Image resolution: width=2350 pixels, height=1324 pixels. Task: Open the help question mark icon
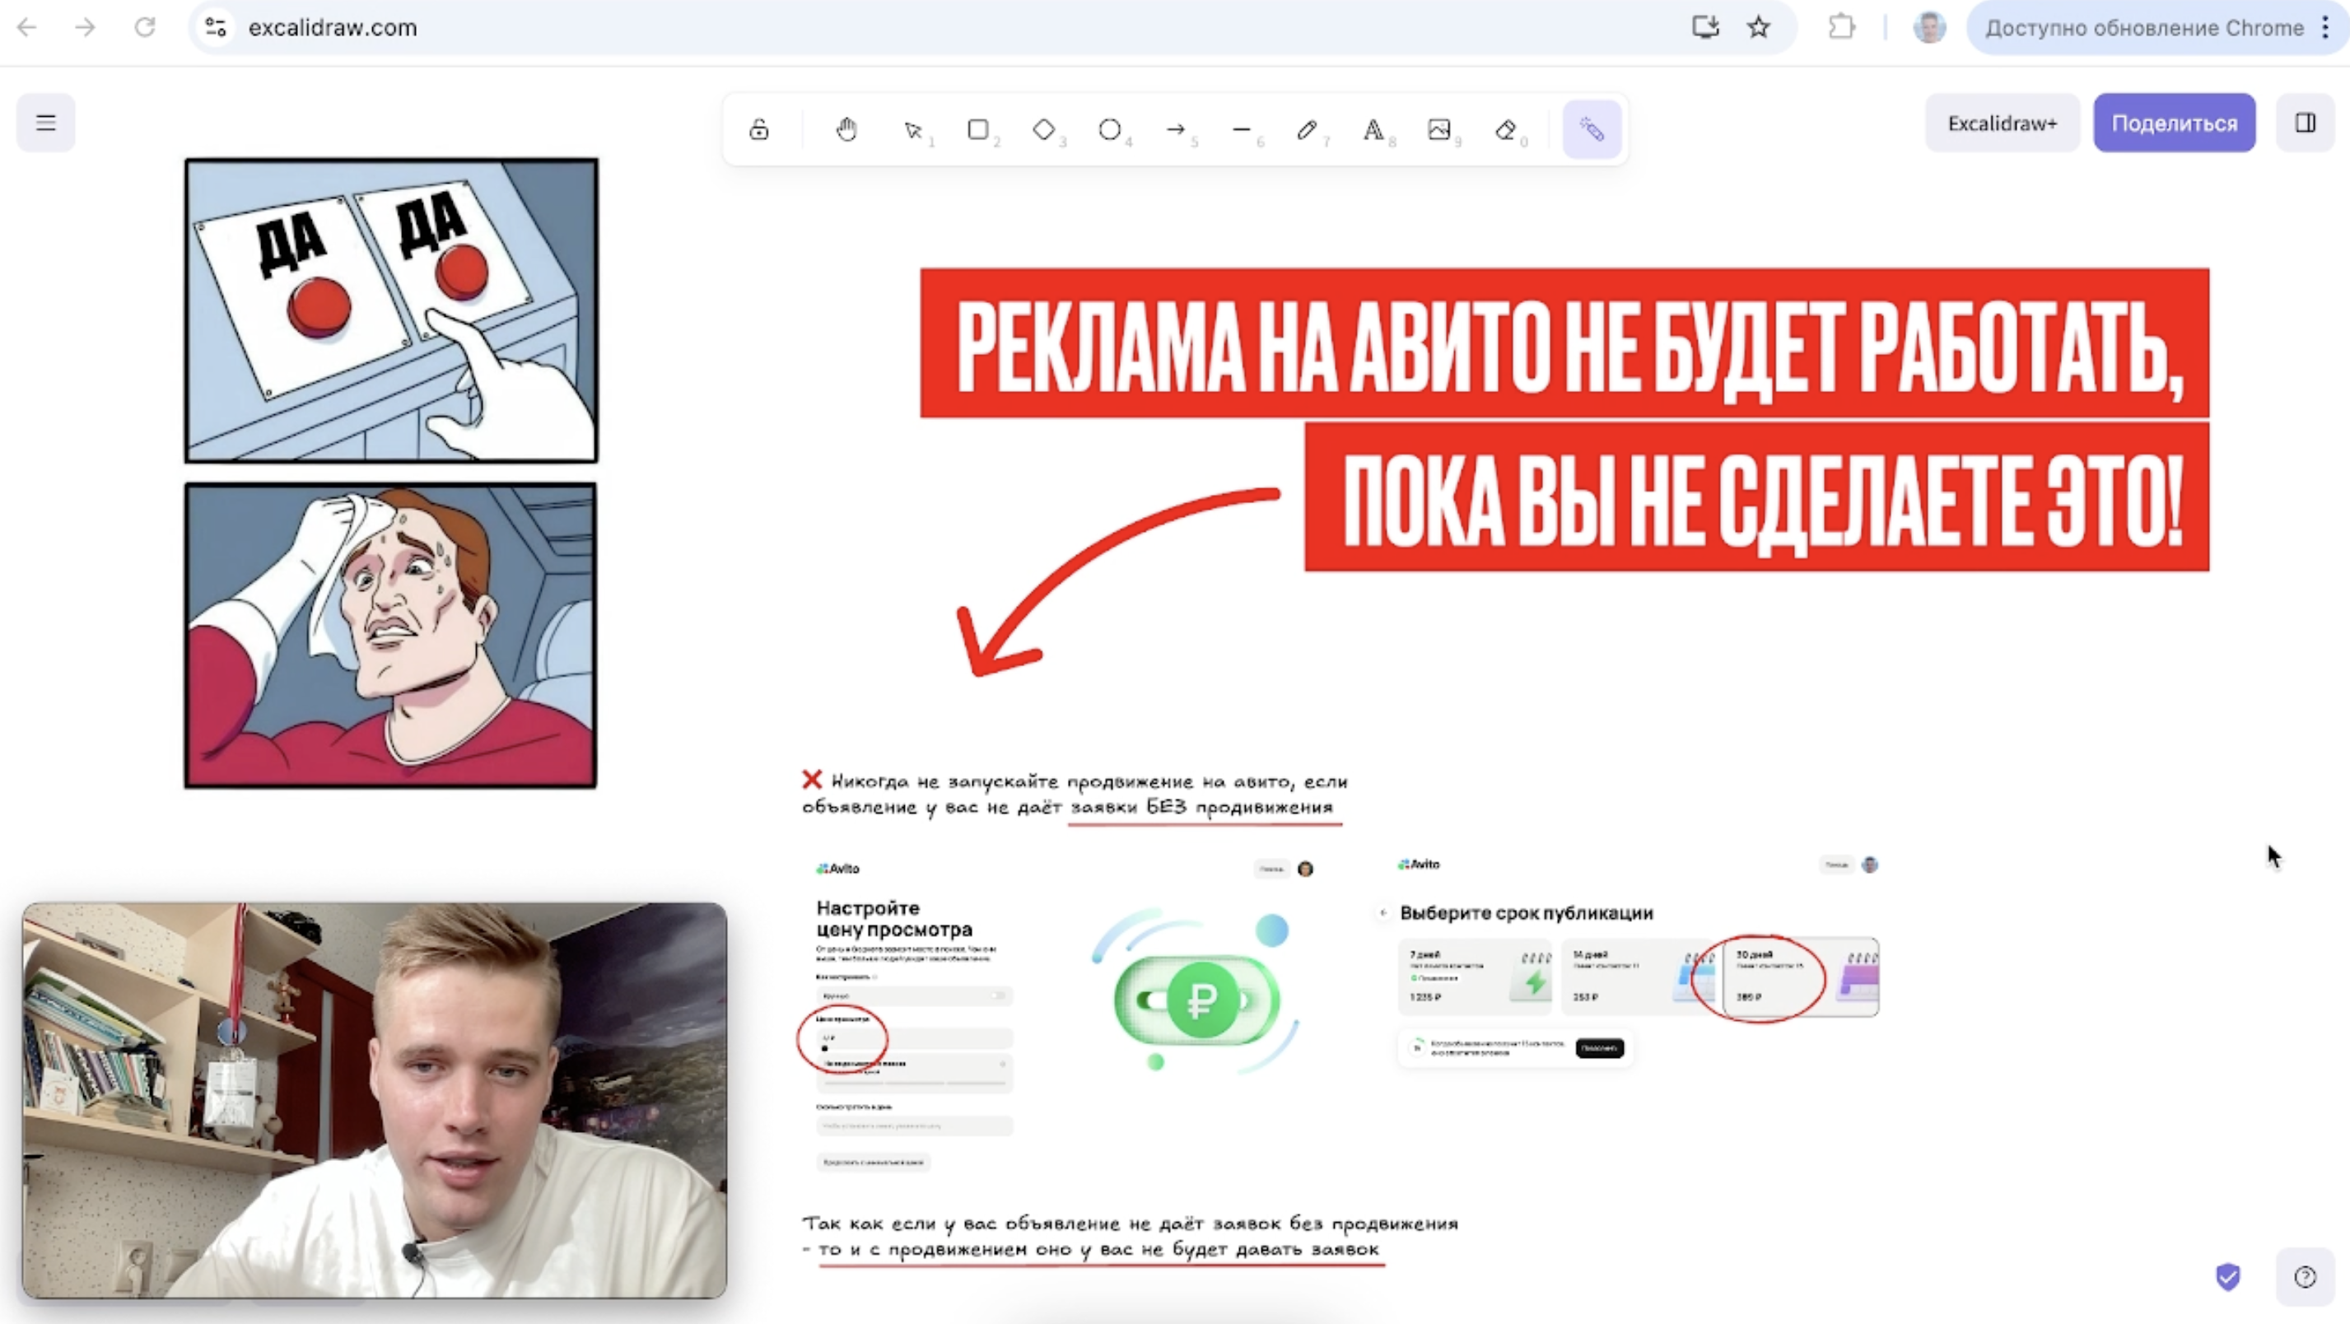point(2306,1276)
